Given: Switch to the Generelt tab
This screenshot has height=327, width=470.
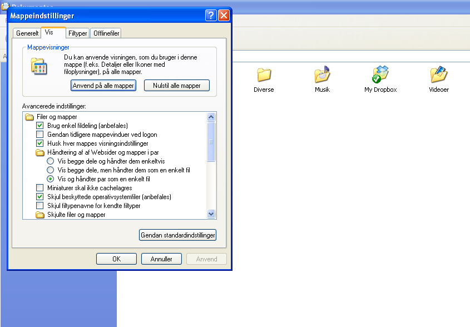Looking at the screenshot, I should coord(27,33).
